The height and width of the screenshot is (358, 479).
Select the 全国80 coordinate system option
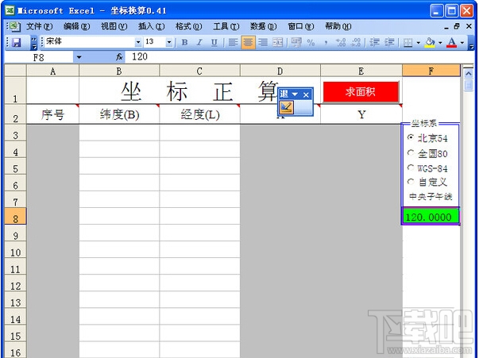(411, 153)
